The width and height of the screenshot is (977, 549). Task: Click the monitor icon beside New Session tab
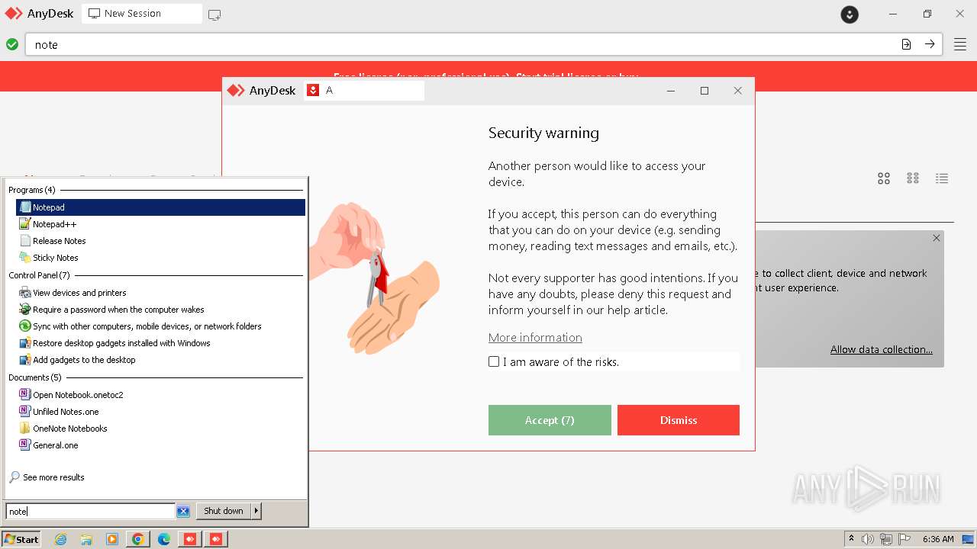(214, 14)
